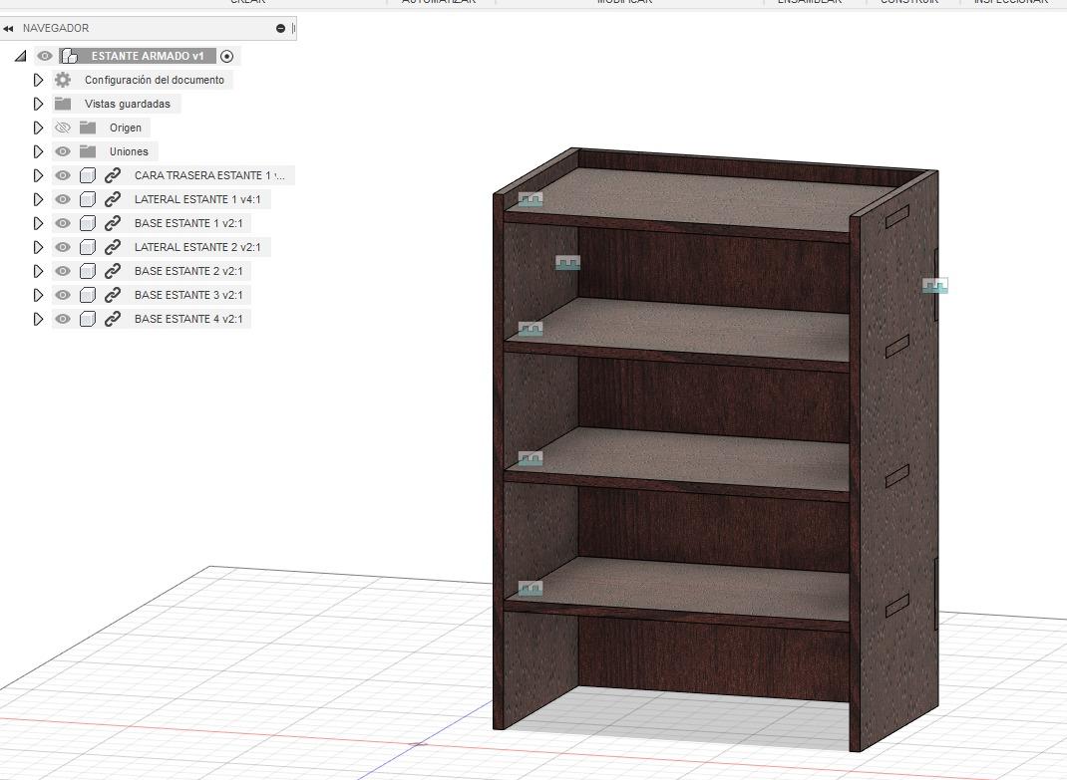The image size is (1067, 780).
Task: Click the LATERAL ESTANTE 2 v2:1 component box icon
Action: (x=87, y=247)
